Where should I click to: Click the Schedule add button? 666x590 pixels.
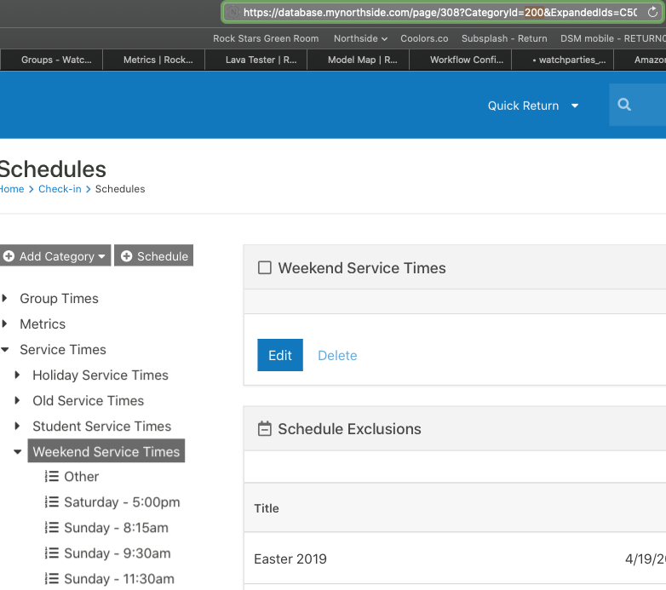tap(154, 255)
